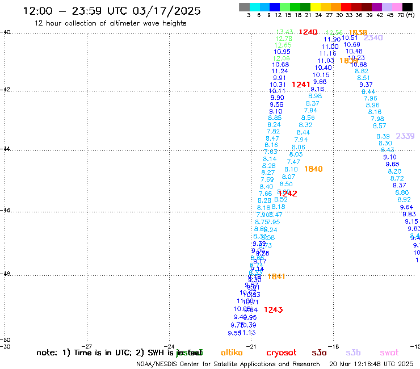Pick the purple legend swatch

[x=377, y=7]
